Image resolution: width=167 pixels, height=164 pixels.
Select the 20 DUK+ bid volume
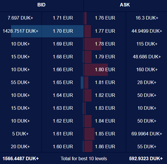click(x=20, y=146)
